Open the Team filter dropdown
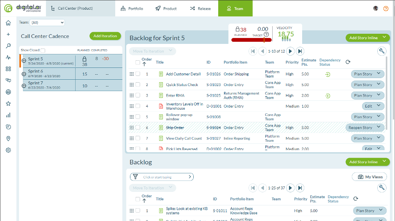Image resolution: width=395 pixels, height=221 pixels. [47, 22]
